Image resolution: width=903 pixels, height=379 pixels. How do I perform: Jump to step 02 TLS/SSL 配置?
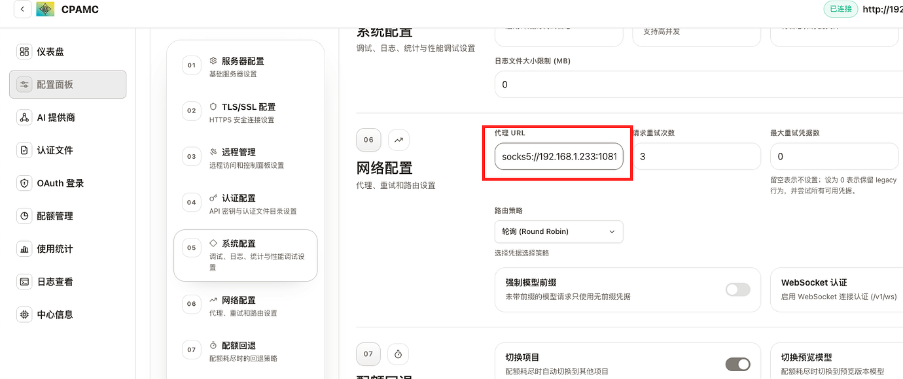pos(245,112)
